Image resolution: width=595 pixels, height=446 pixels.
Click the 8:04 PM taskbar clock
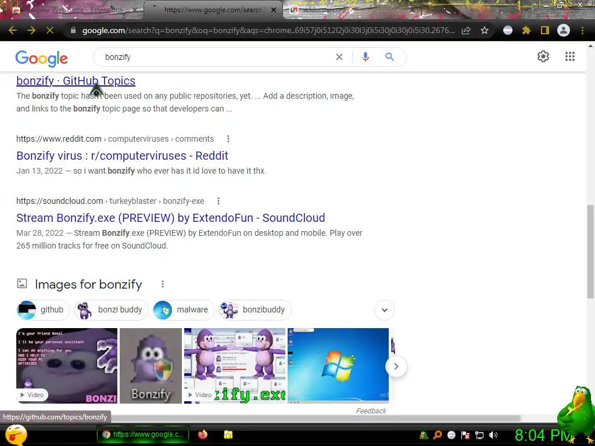click(x=543, y=435)
